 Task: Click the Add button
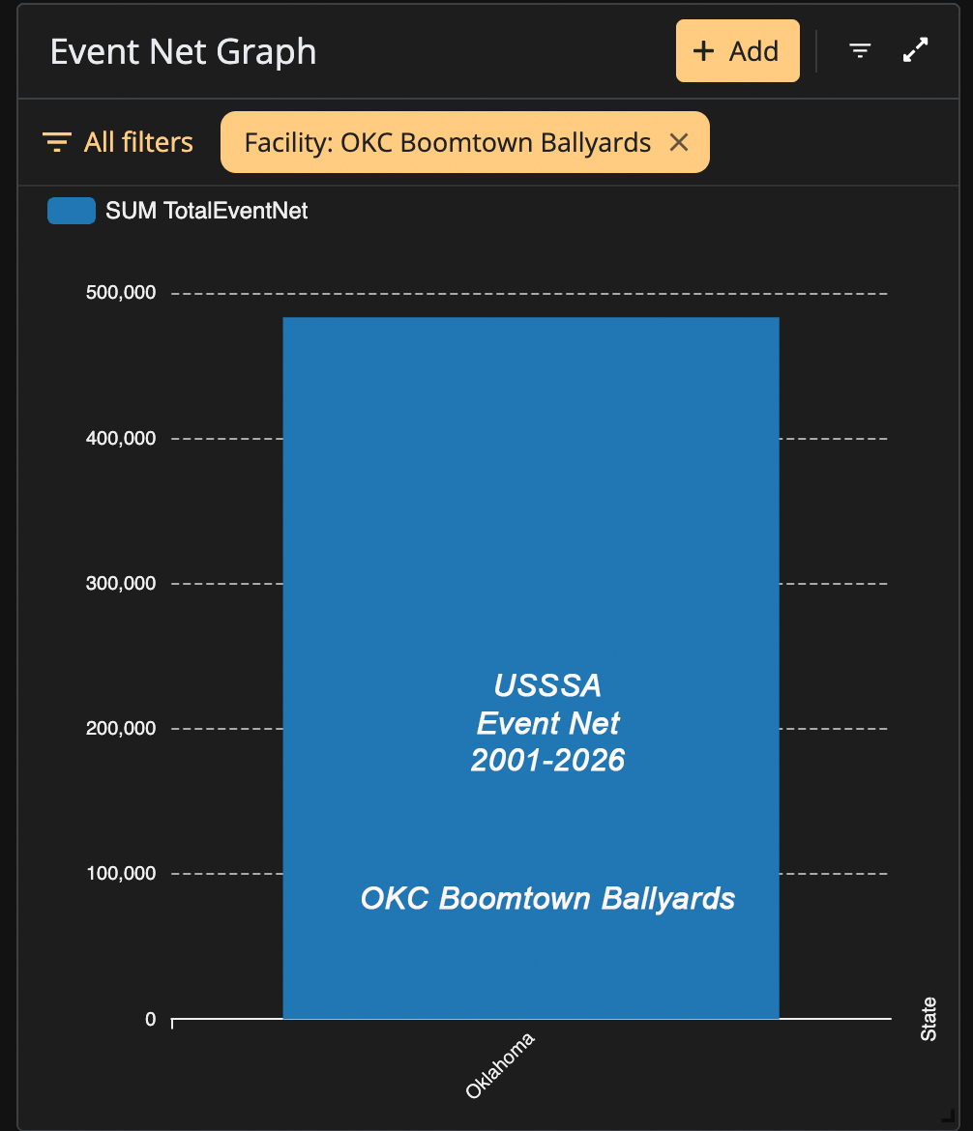(737, 50)
